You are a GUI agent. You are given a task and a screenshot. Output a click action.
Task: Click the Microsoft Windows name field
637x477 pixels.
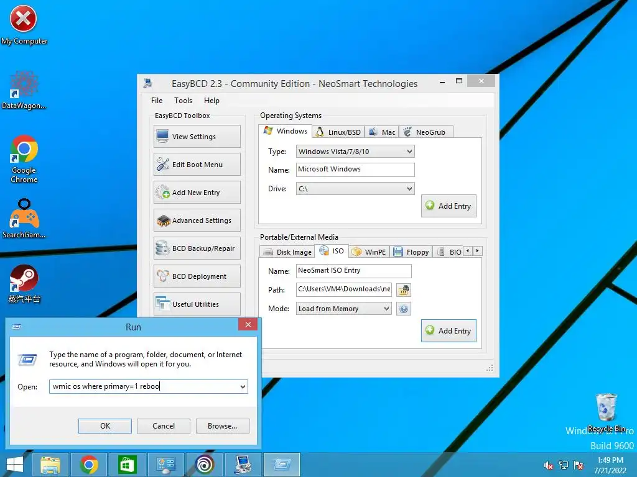click(x=355, y=170)
